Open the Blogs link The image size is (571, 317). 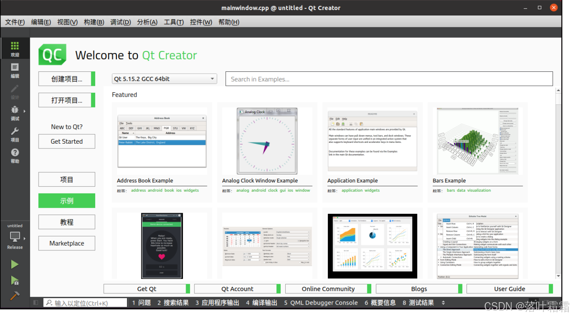tap(419, 289)
